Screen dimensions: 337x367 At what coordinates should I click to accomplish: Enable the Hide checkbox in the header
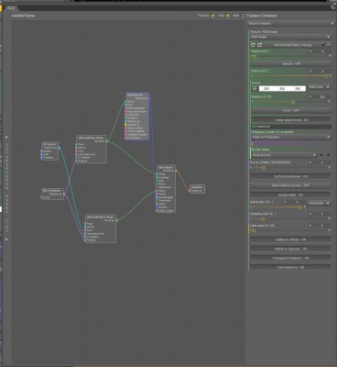(x=243, y=16)
